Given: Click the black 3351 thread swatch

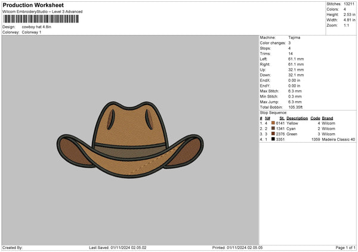Looking at the screenshot, I should (273, 139).
